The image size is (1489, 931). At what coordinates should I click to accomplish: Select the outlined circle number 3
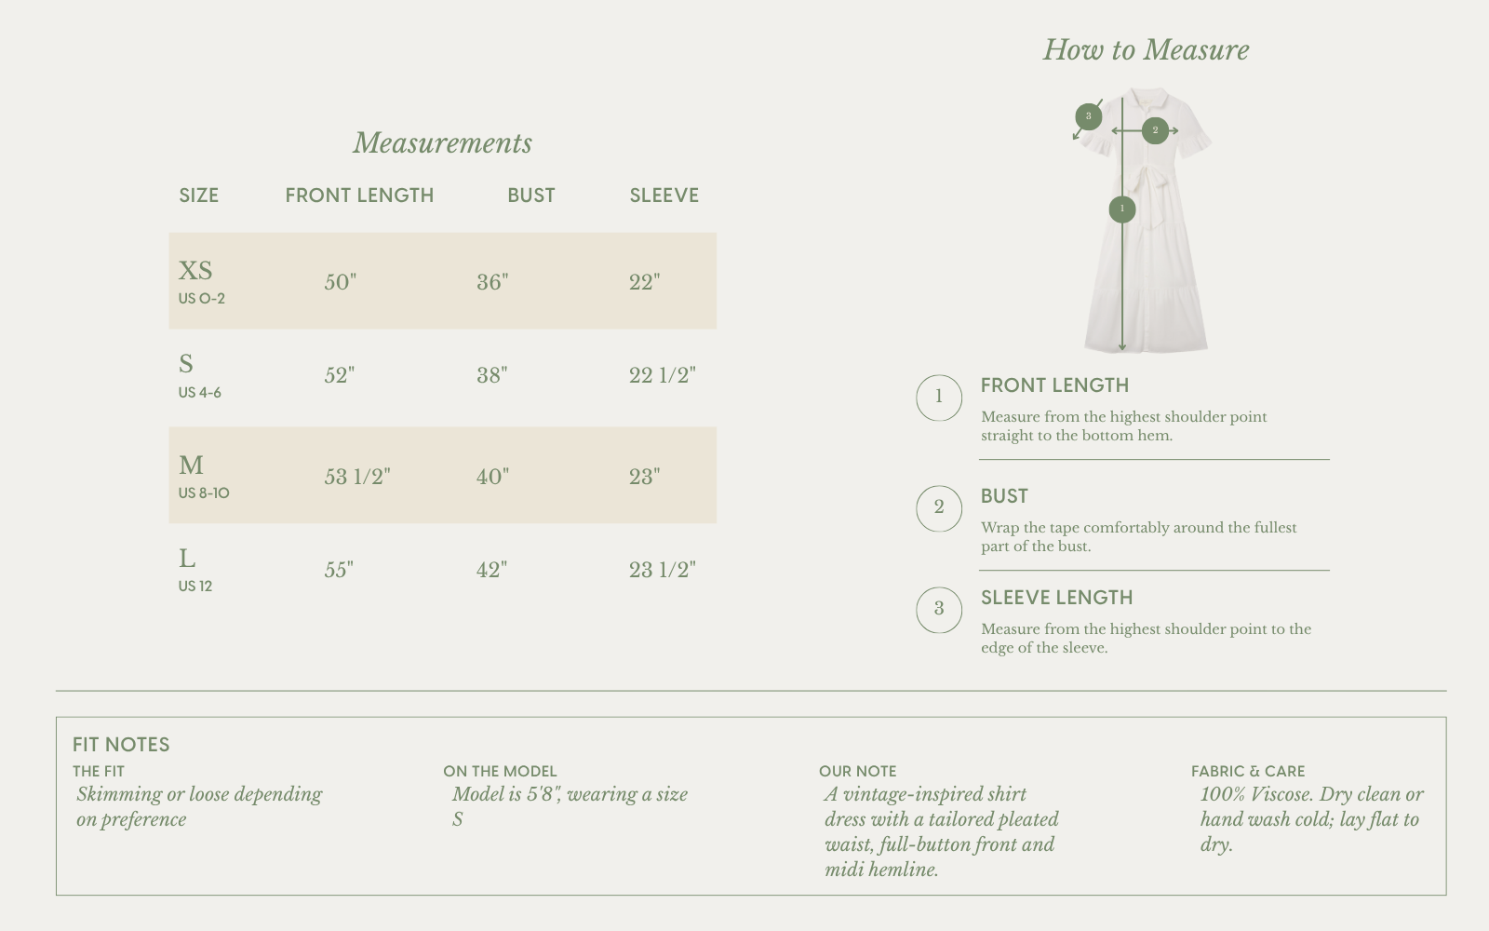939,610
